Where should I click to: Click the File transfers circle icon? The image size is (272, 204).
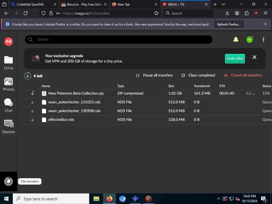(8, 181)
